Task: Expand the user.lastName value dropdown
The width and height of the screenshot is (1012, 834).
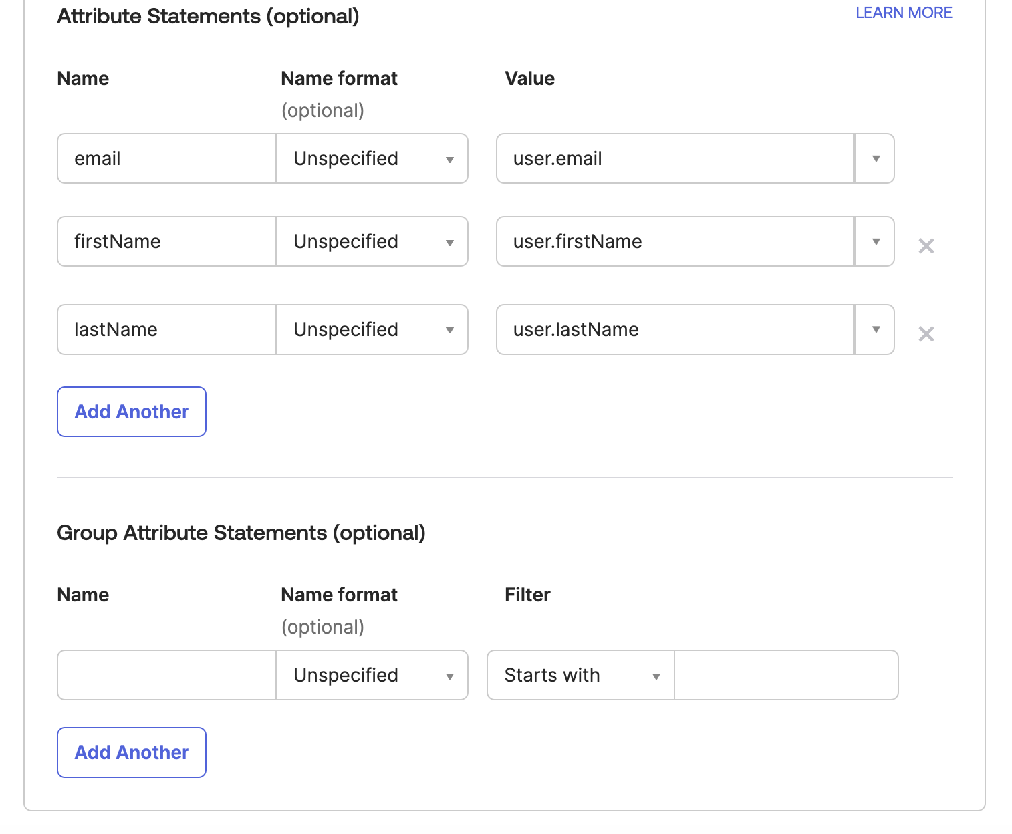Action: point(874,329)
